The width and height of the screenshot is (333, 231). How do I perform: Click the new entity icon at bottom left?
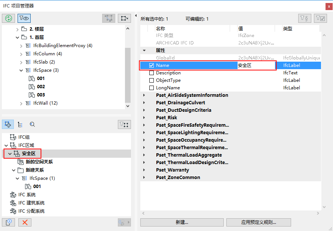(x=8, y=222)
